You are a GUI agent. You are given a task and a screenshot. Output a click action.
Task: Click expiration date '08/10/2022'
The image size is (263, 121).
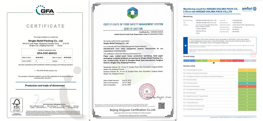click(236, 32)
